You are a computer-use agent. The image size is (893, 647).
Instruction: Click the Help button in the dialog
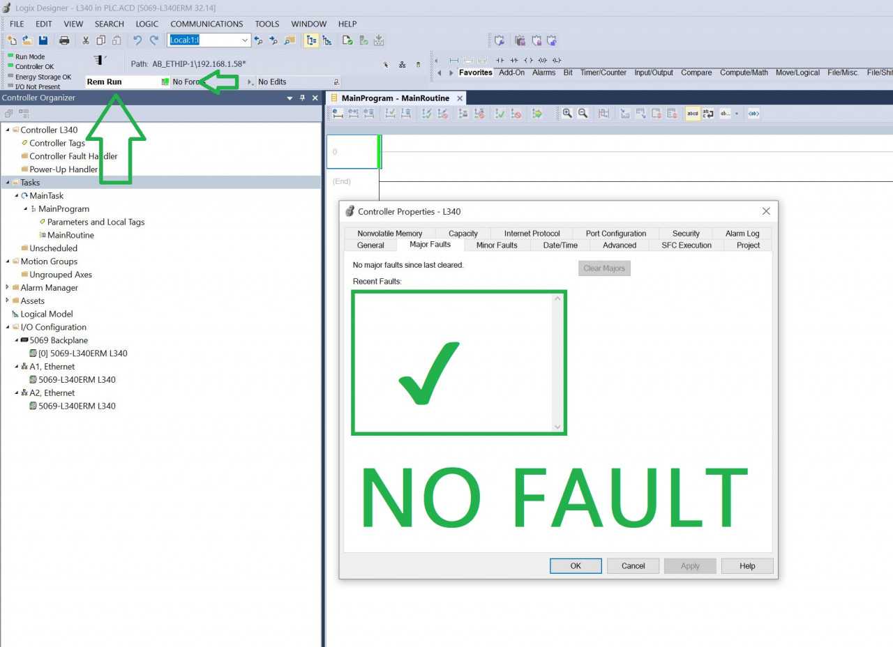click(747, 566)
